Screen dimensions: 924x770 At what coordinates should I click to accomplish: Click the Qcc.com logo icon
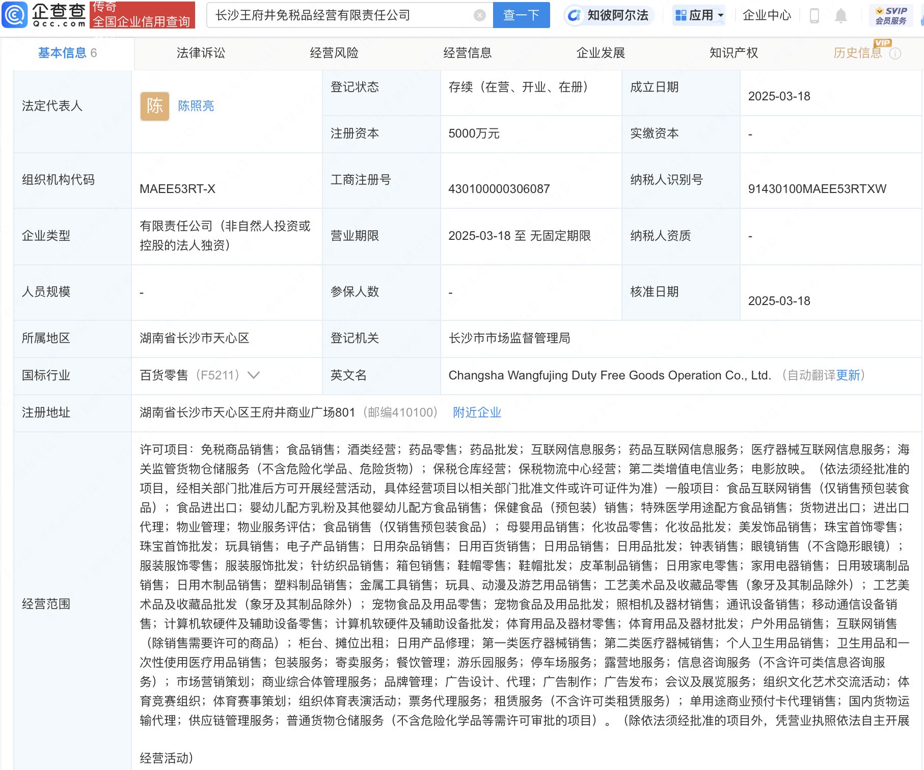(15, 15)
